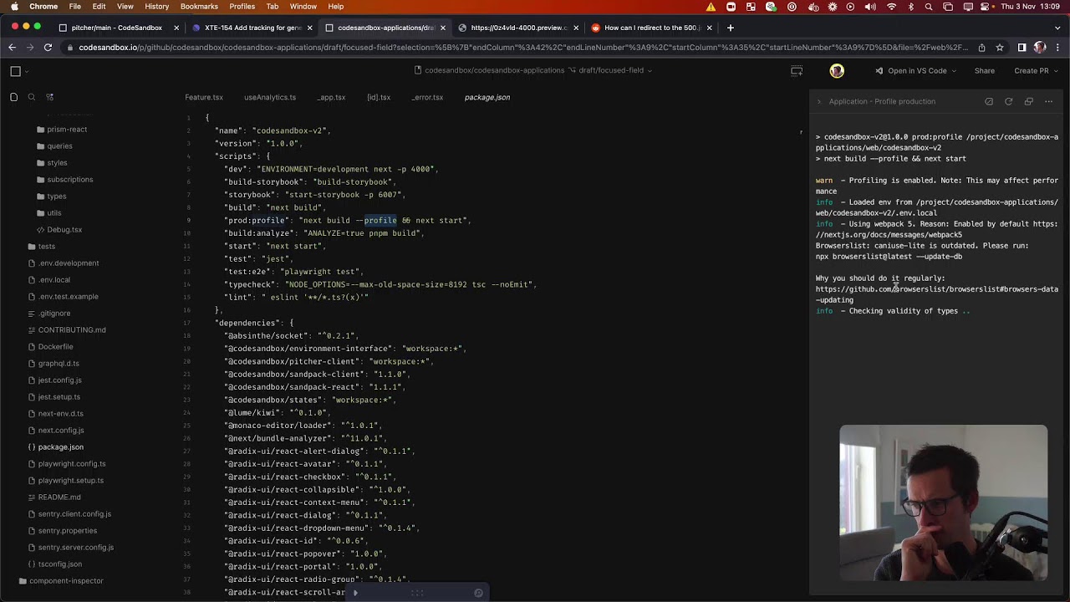
Task: Open the file explorer icon in sidebar
Action: 13,97
